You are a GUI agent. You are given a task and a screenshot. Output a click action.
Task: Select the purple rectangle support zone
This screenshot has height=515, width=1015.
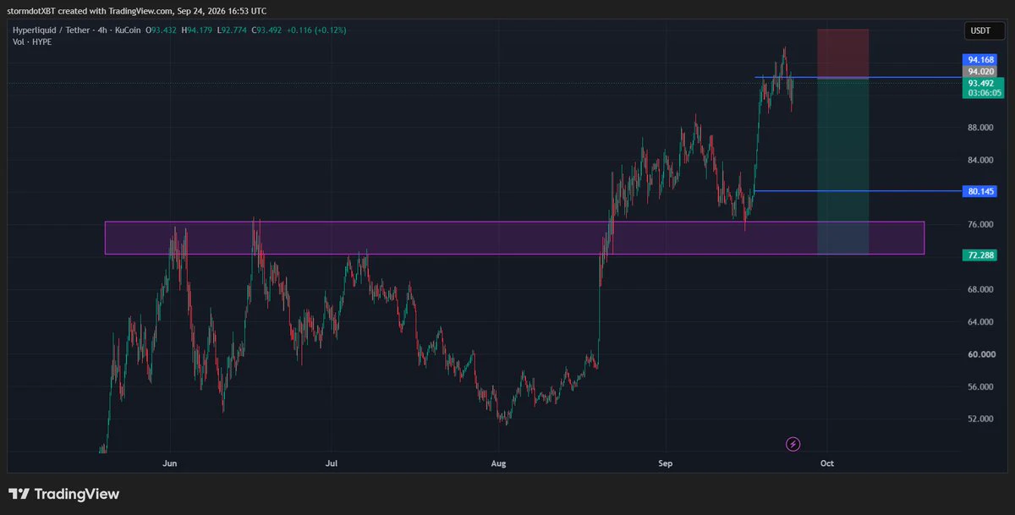tap(514, 238)
